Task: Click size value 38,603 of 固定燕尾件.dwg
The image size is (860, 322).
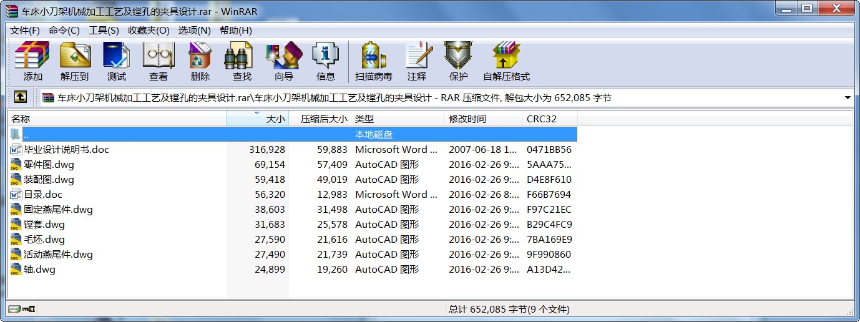Action: (270, 210)
